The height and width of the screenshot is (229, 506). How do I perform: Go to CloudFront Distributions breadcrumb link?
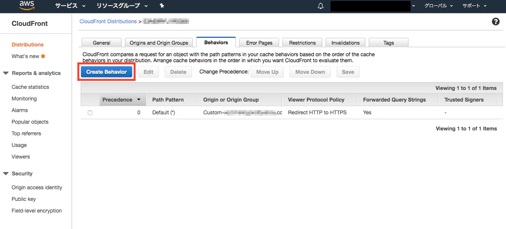click(x=108, y=21)
